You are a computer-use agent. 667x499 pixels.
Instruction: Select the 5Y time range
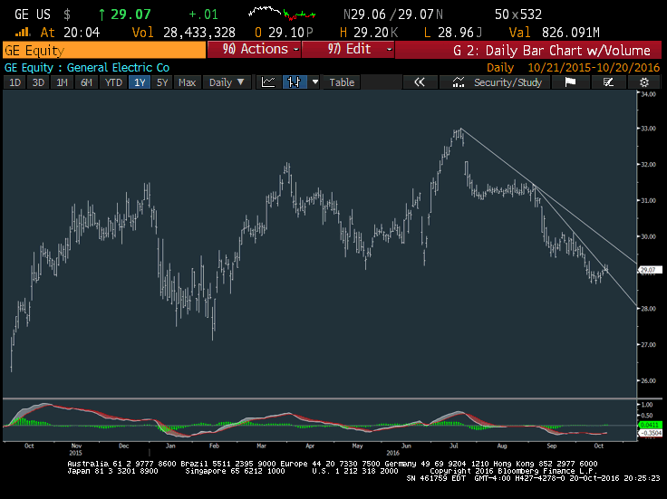(162, 82)
